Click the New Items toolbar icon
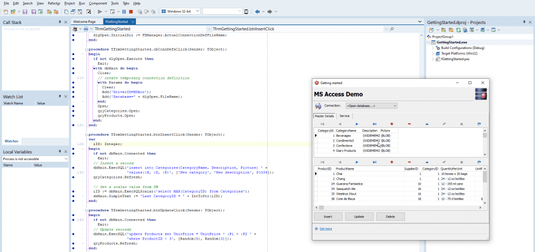This screenshot has width=535, height=252. pyautogui.click(x=6, y=11)
